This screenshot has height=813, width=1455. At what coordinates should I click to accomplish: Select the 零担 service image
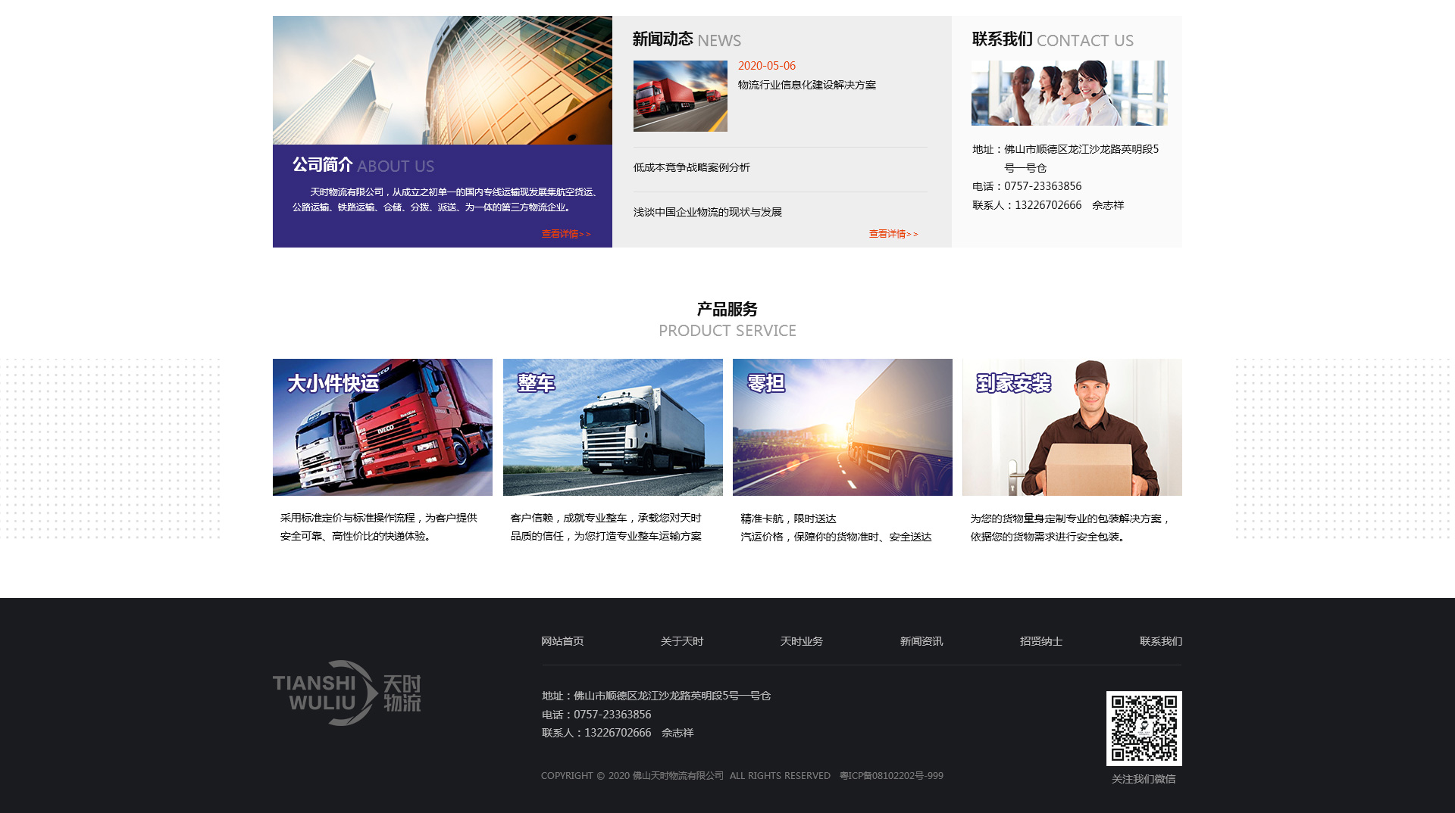[842, 428]
